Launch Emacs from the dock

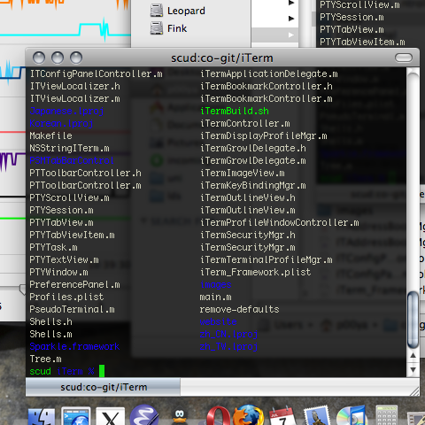coord(144,415)
